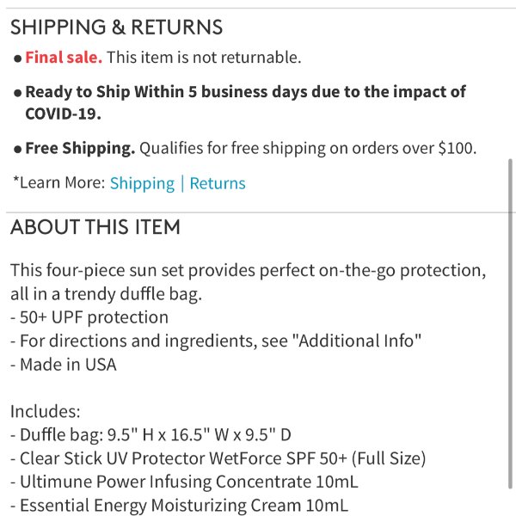Image resolution: width=516 pixels, height=516 pixels.
Task: Click the bullet point before Free Shipping
Action: (18, 150)
